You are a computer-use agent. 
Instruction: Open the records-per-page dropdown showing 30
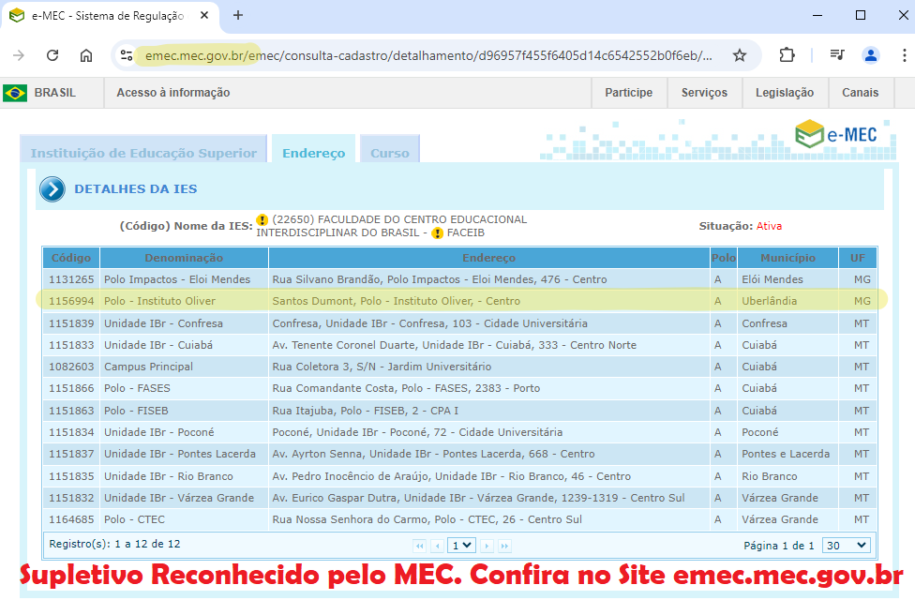click(846, 545)
